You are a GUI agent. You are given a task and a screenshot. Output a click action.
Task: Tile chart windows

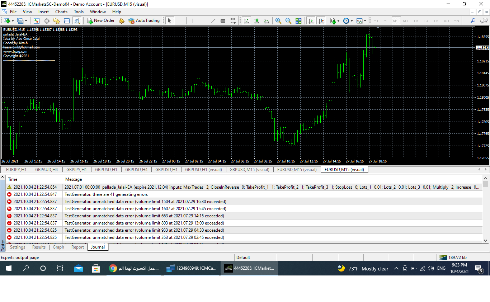coord(298,21)
